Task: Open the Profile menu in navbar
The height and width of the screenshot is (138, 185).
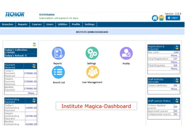Action: (x=76, y=24)
